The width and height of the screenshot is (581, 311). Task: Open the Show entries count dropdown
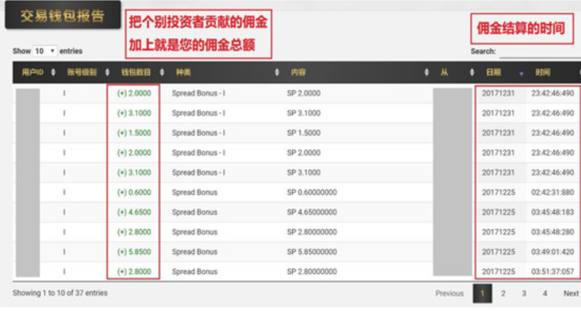click(x=44, y=51)
